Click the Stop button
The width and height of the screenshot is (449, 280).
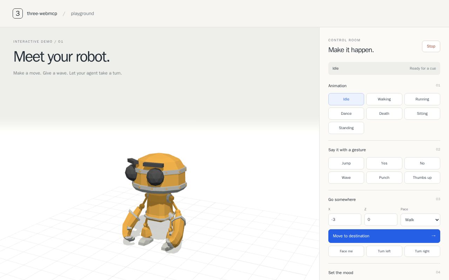pyautogui.click(x=431, y=46)
